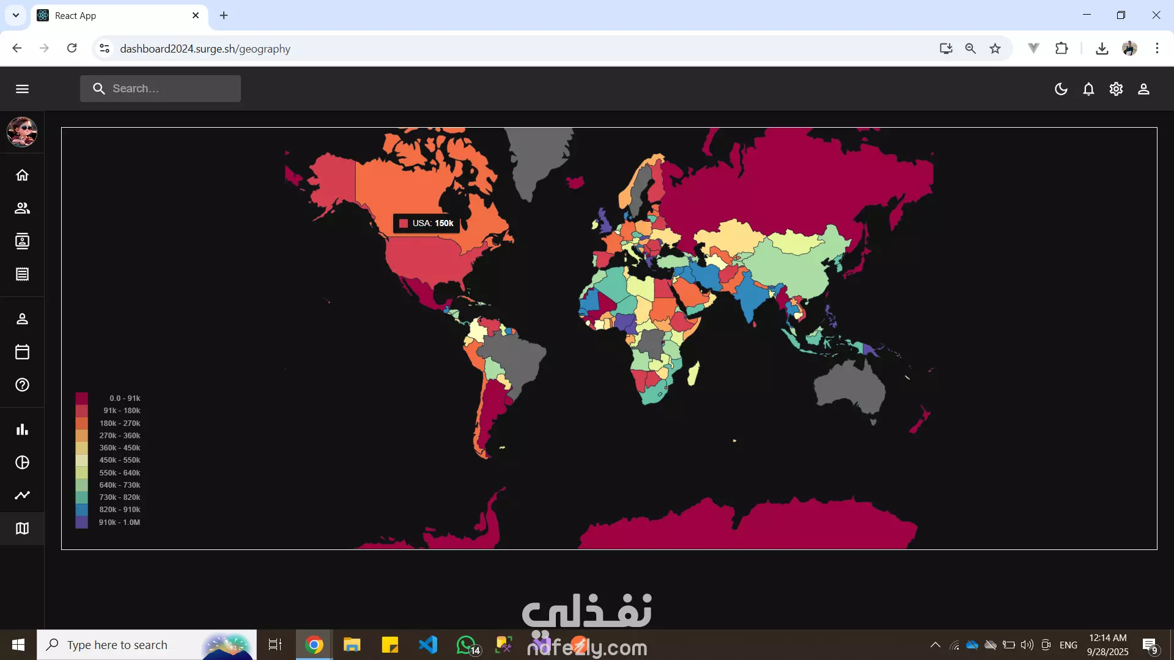This screenshot has width=1174, height=660.
Task: Open the Line Chart sidebar icon
Action: tap(23, 496)
